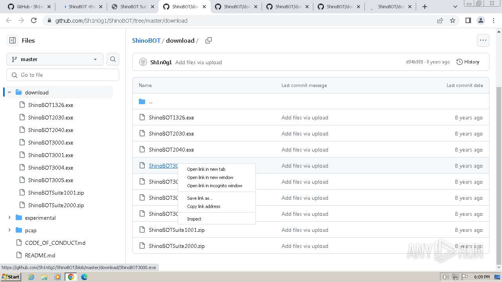
Task: Share this page from the address bar
Action: tap(440, 21)
